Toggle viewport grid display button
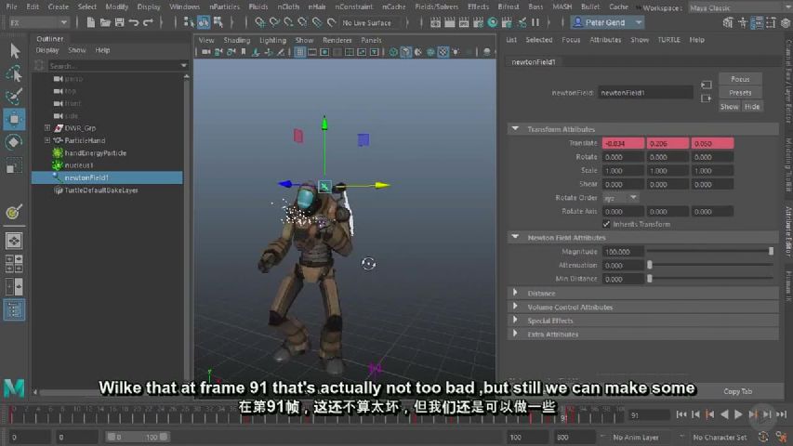The height and width of the screenshot is (446, 793). tap(300, 52)
